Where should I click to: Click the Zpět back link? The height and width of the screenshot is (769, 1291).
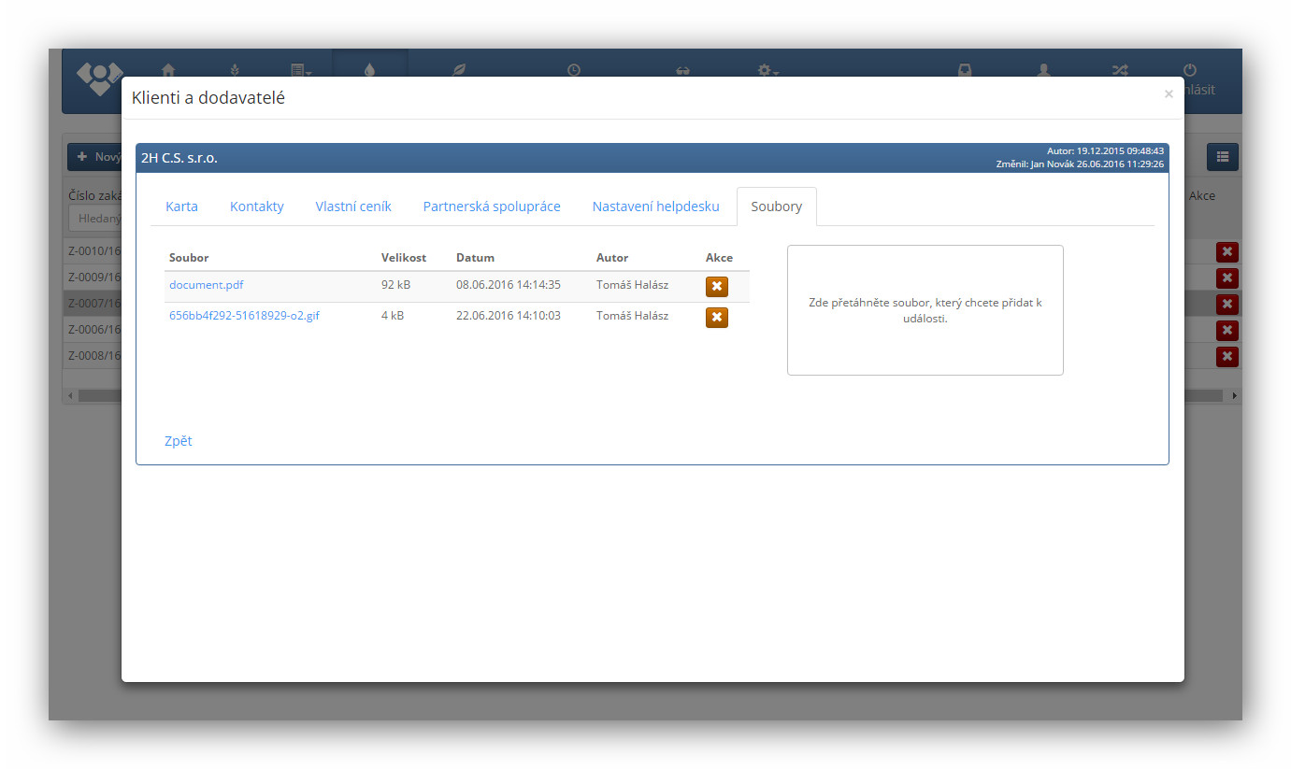[178, 441]
